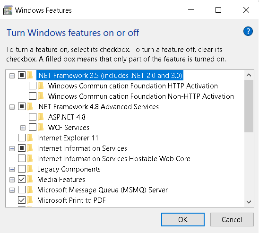The image size is (259, 233).
Task: Click the scroll down arrow in feature list
Action: (x=249, y=202)
